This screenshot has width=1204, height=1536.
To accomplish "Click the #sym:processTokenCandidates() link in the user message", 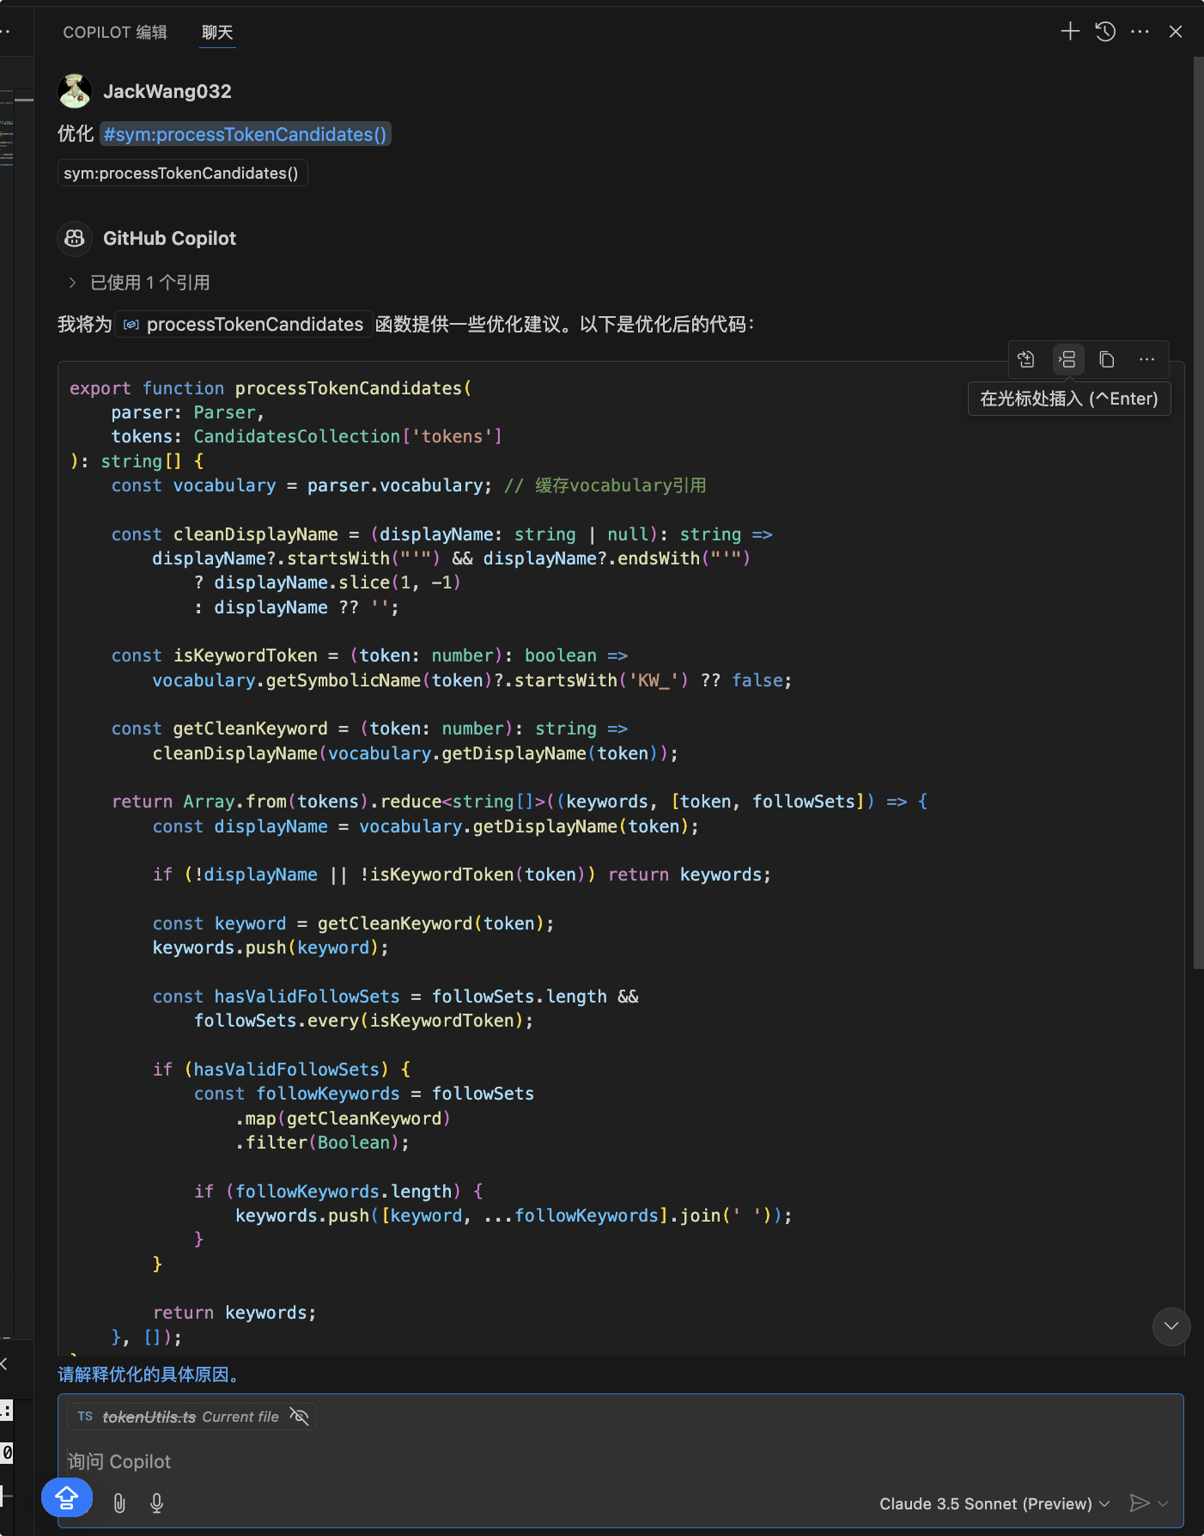I will click(245, 134).
